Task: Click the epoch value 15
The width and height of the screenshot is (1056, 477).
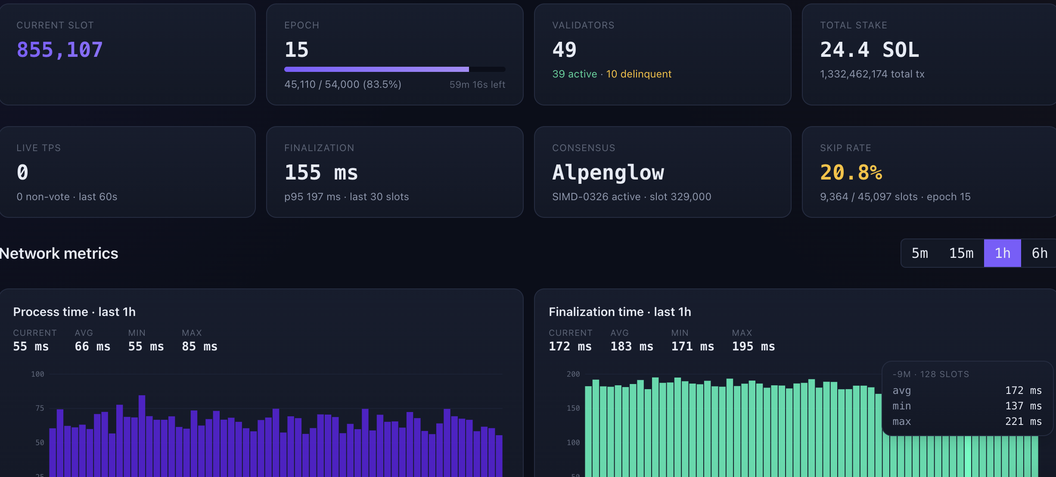Action: 297,50
